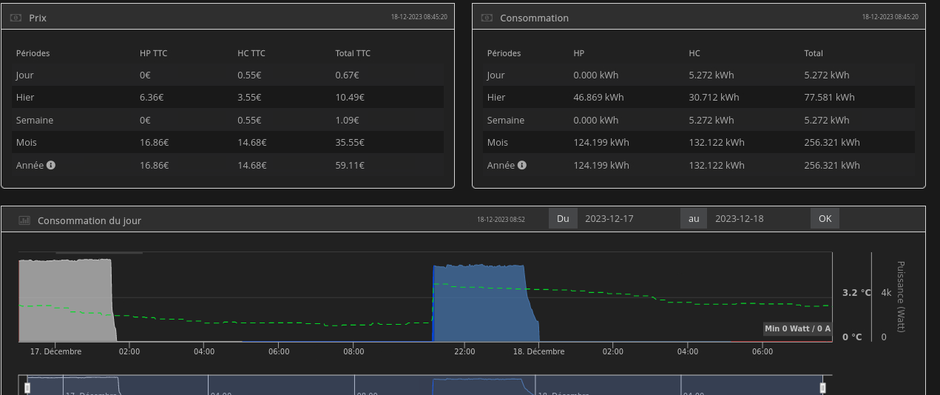The height and width of the screenshot is (395, 940).
Task: Select the Mois row in the Consommation table
Action: [698, 143]
